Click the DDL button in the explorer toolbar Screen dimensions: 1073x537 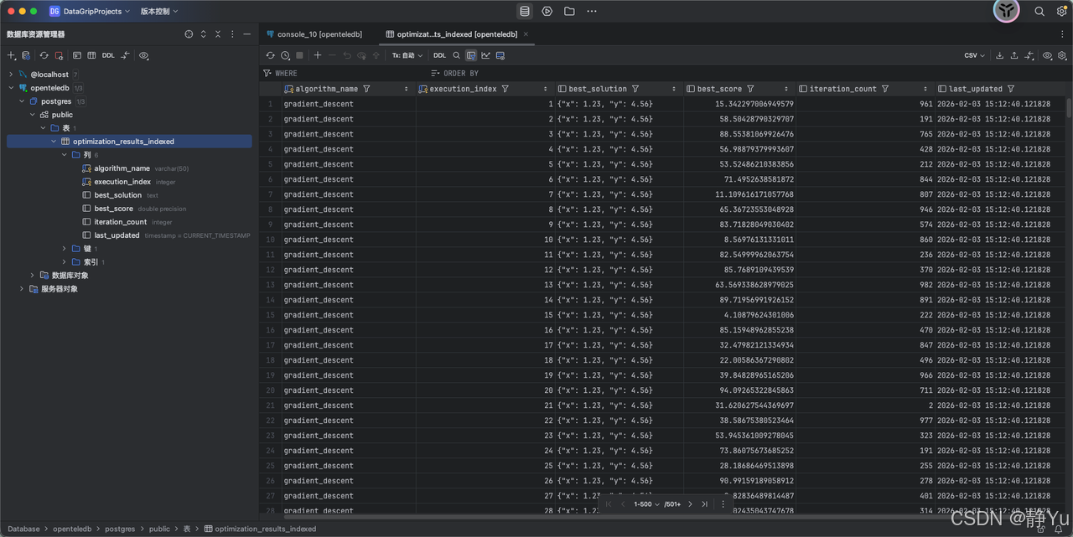[108, 55]
